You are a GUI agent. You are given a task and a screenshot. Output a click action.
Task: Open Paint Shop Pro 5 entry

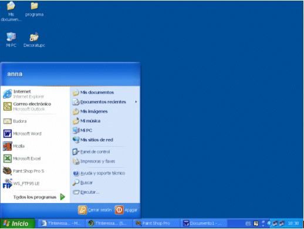pos(23,171)
